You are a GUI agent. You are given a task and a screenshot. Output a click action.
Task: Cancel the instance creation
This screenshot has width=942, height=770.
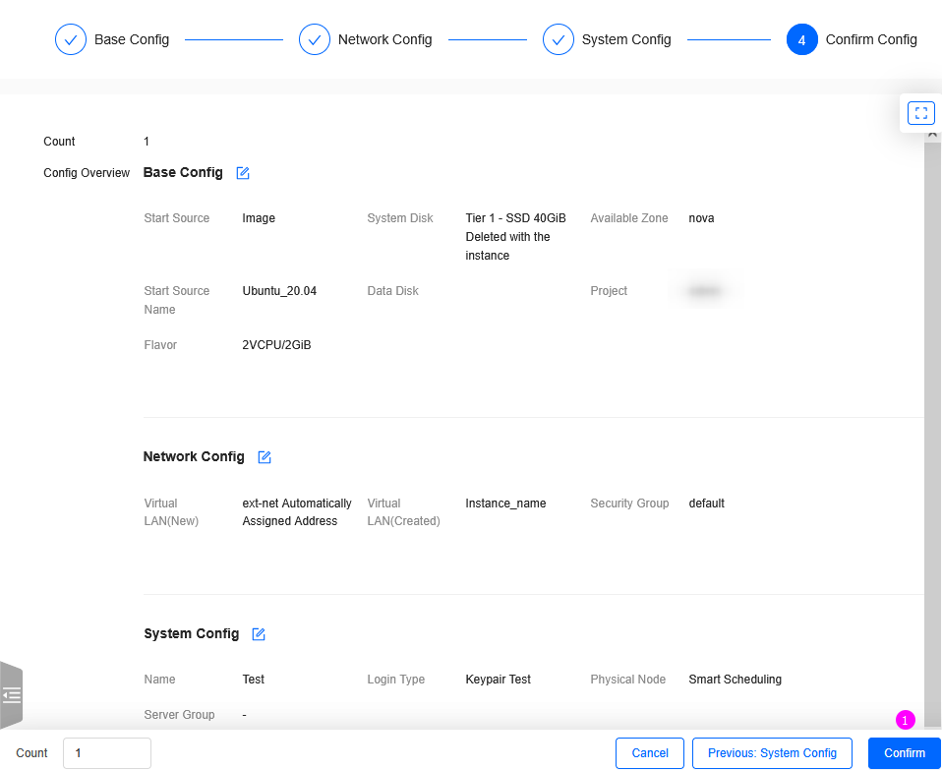click(649, 753)
